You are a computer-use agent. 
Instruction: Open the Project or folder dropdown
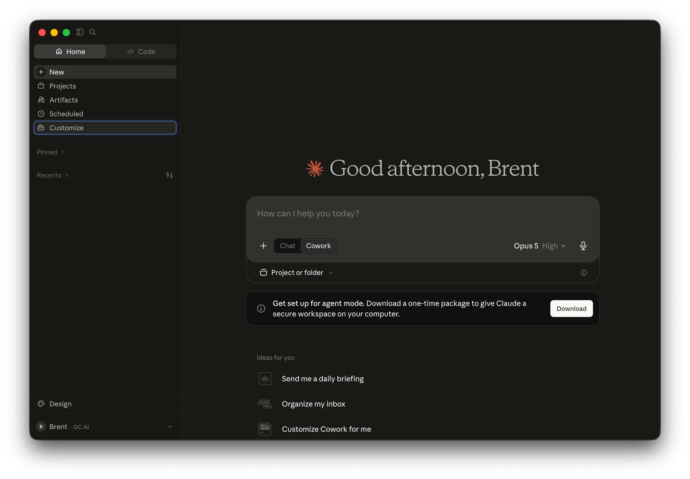coord(296,273)
